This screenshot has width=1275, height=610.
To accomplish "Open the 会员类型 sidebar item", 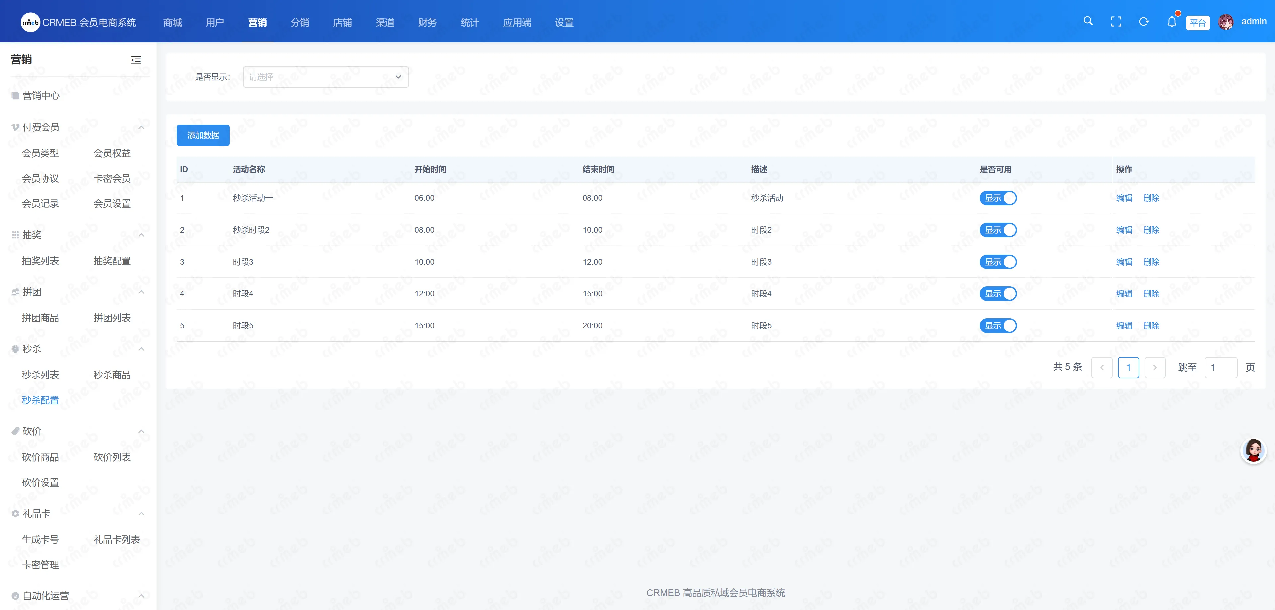I will [41, 153].
